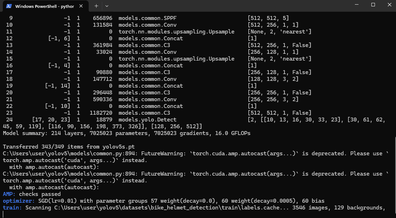This screenshot has height=218, width=396.
Task: Click the blue AMP: label
Action: (x=9, y=194)
